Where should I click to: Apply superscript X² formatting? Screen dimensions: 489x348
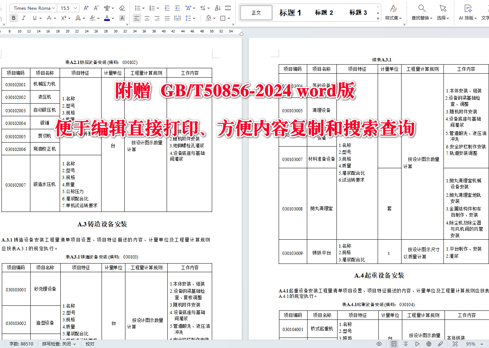[x=64, y=18]
